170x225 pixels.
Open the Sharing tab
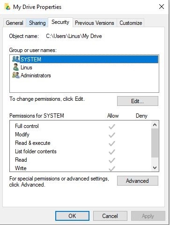[x=37, y=23]
